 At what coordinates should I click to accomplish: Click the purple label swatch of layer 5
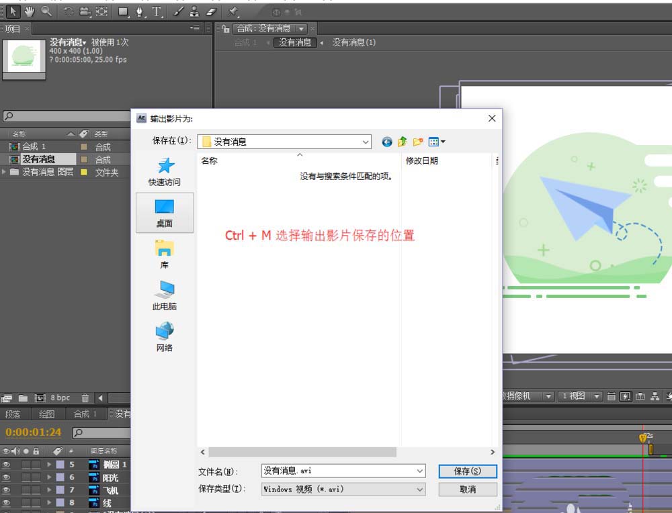(x=60, y=465)
